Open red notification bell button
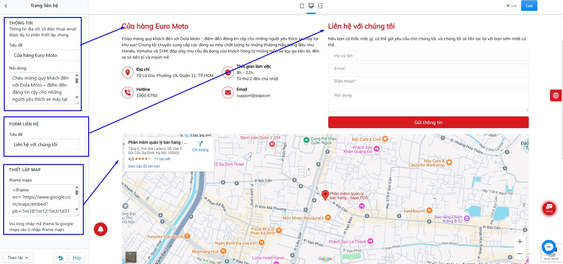 (101, 229)
